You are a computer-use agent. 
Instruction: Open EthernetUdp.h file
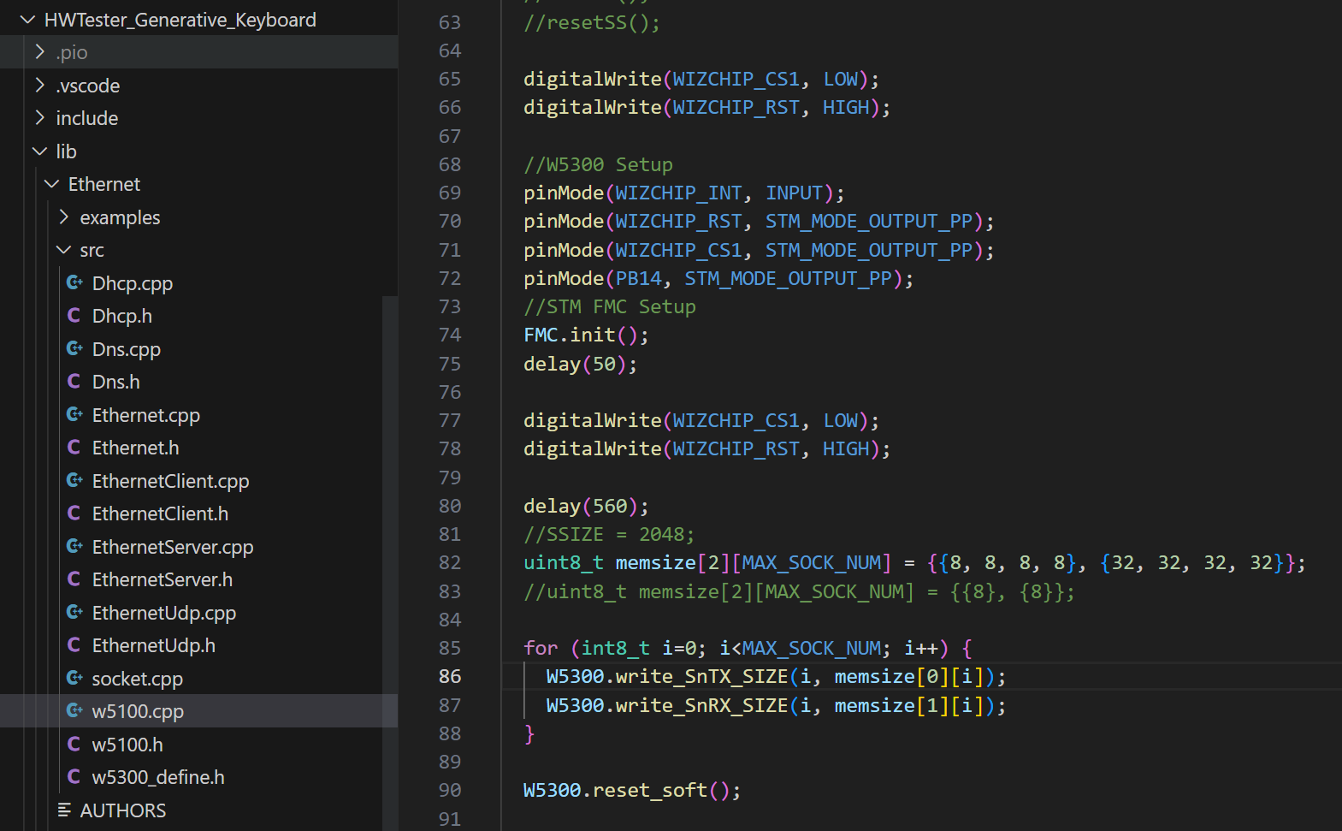154,645
